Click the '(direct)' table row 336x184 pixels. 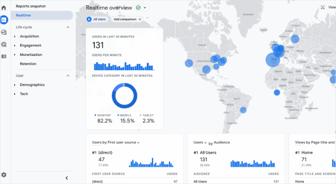pyautogui.click(x=134, y=182)
